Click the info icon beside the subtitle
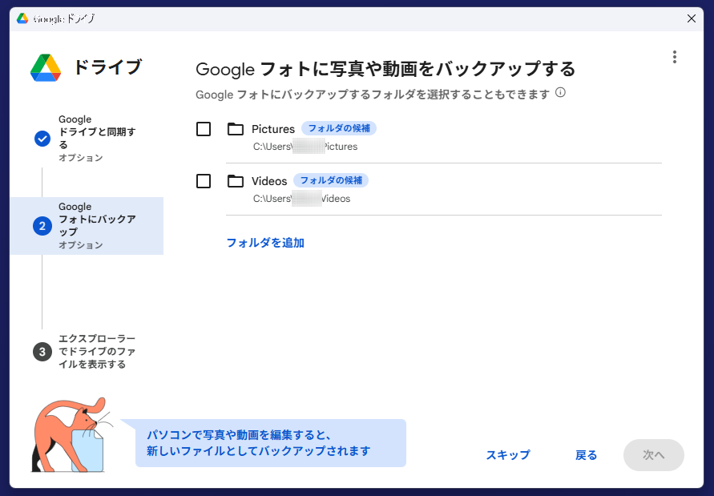 pos(560,92)
